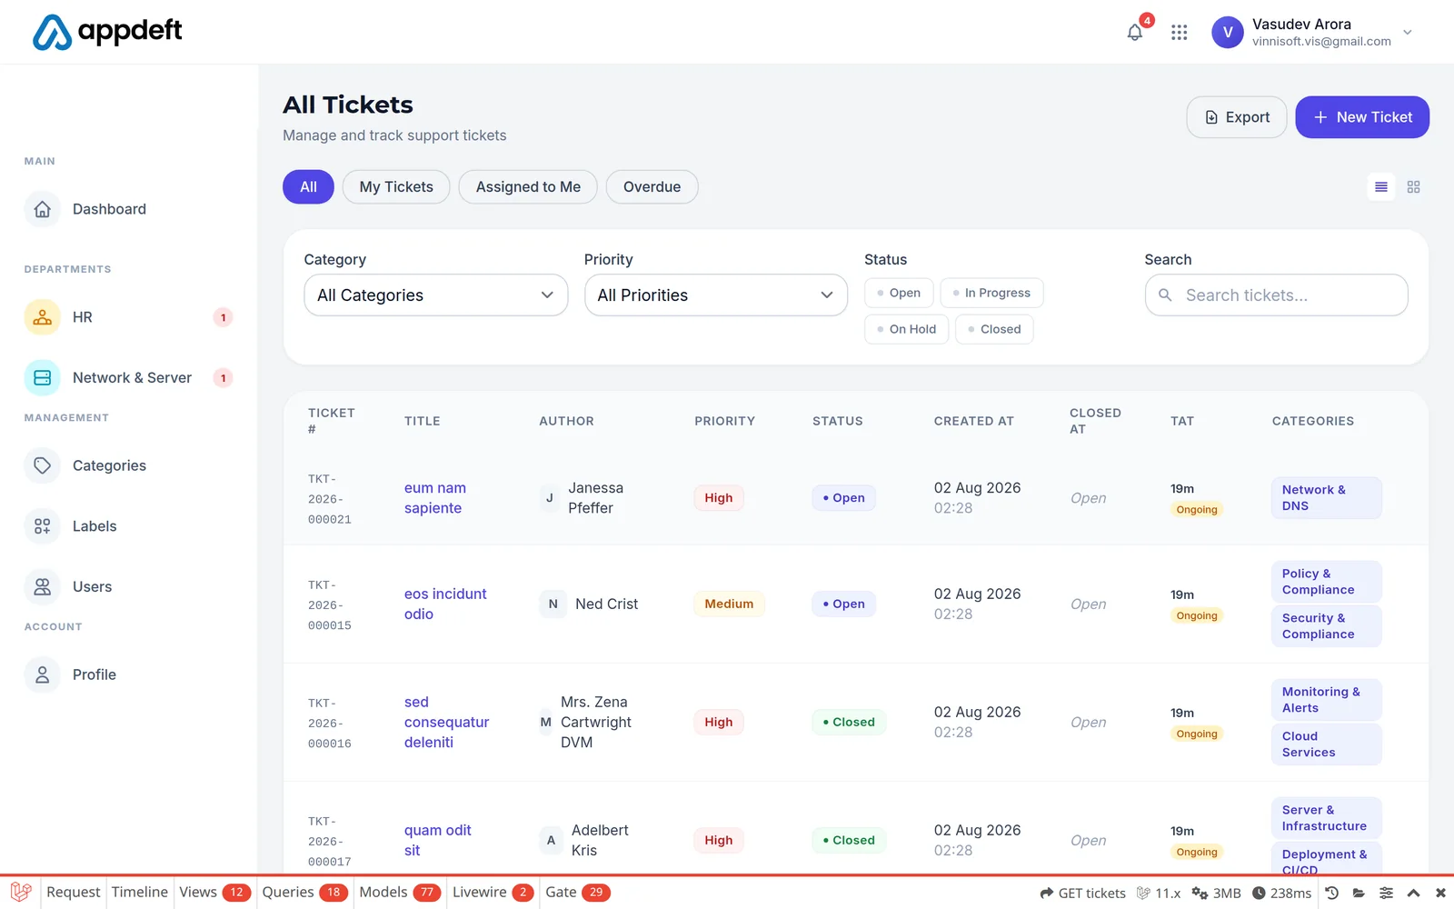The height and width of the screenshot is (909, 1454).
Task: Toggle the On Hold status filter
Action: [907, 329]
